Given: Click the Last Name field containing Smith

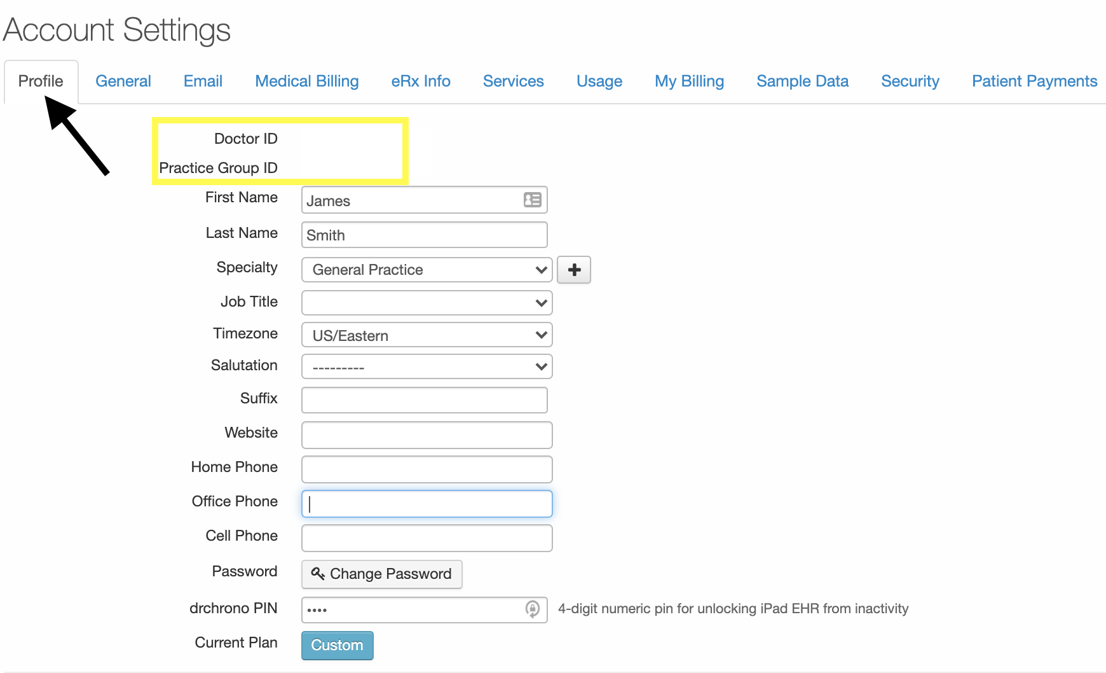Looking at the screenshot, I should [424, 235].
